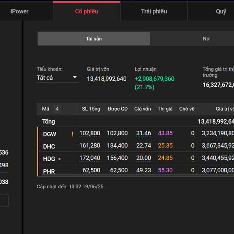Sort by the Mã column header
The width and height of the screenshot is (234, 234).
46,109
